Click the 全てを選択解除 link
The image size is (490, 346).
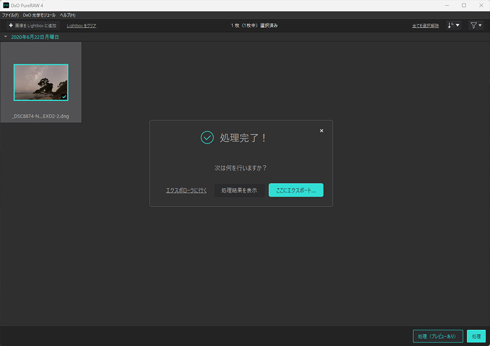point(425,26)
